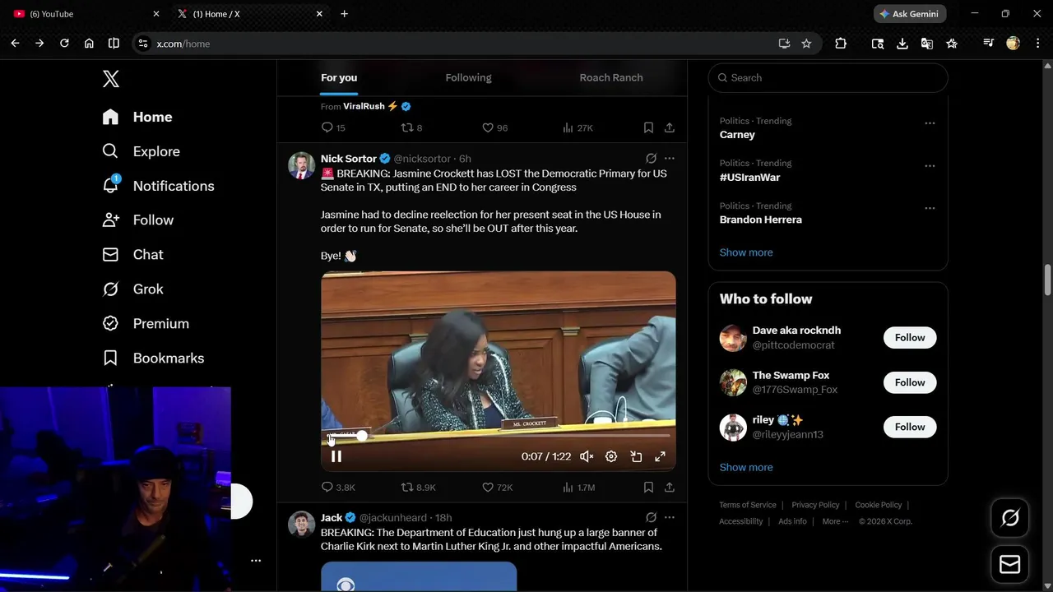1053x592 pixels.
Task: Open Bookmarks in the sidebar
Action: tap(153, 358)
